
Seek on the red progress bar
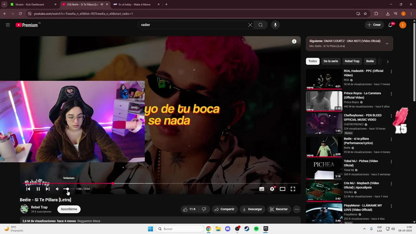(160, 184)
